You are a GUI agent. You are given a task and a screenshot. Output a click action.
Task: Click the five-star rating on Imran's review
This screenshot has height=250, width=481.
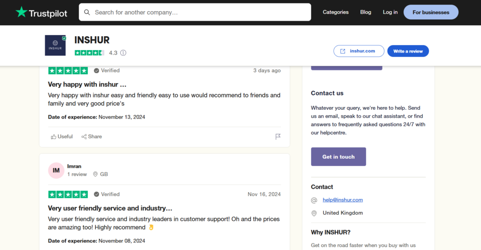pyautogui.click(x=68, y=194)
